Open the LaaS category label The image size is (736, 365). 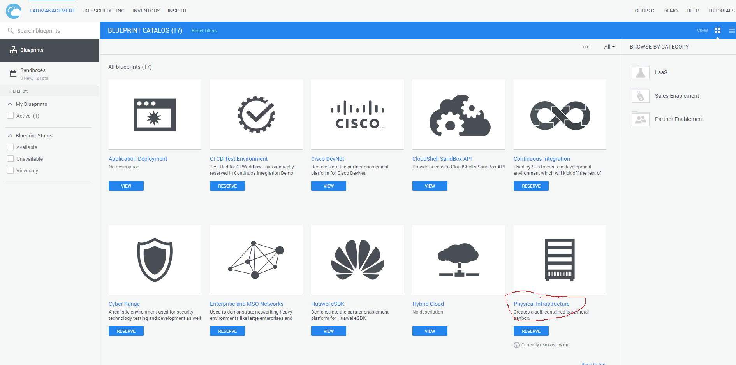(661, 72)
